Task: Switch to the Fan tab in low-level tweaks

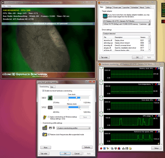Action: [52, 87]
